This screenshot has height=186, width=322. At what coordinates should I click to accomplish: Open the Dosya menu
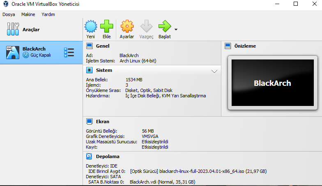coord(9,14)
